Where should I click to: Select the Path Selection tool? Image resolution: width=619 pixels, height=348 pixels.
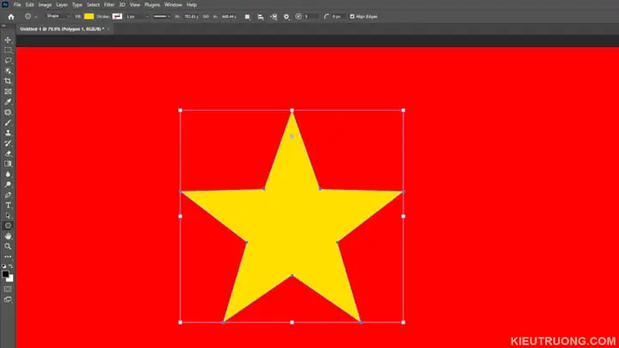pos(8,216)
